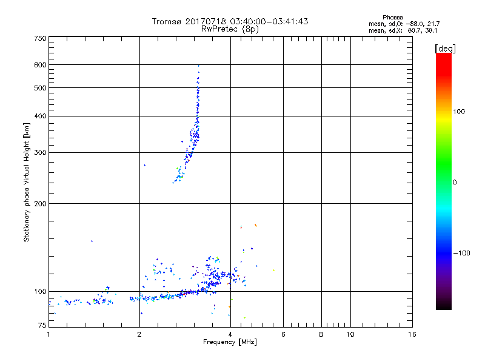Click the isolated blue point near 150 km, 1.4 MHz

92,241
